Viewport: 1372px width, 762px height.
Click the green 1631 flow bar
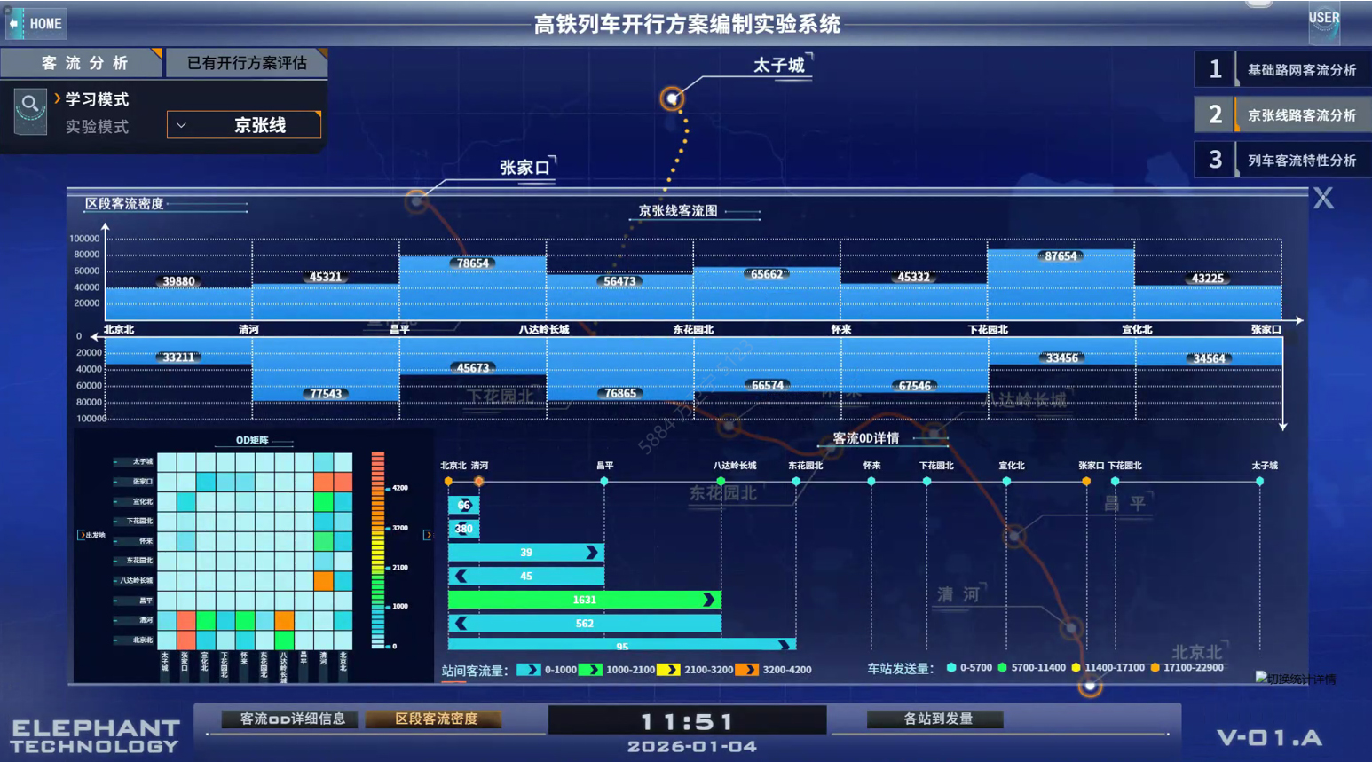click(x=583, y=600)
